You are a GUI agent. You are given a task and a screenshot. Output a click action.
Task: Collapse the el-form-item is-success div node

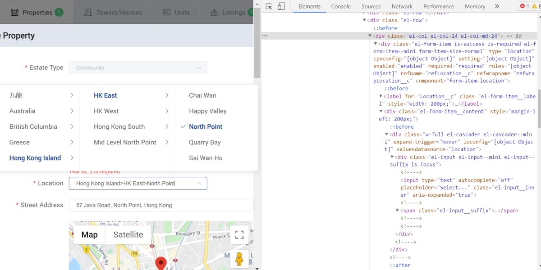pyautogui.click(x=376, y=44)
